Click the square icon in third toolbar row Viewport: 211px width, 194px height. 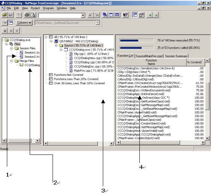point(5,31)
